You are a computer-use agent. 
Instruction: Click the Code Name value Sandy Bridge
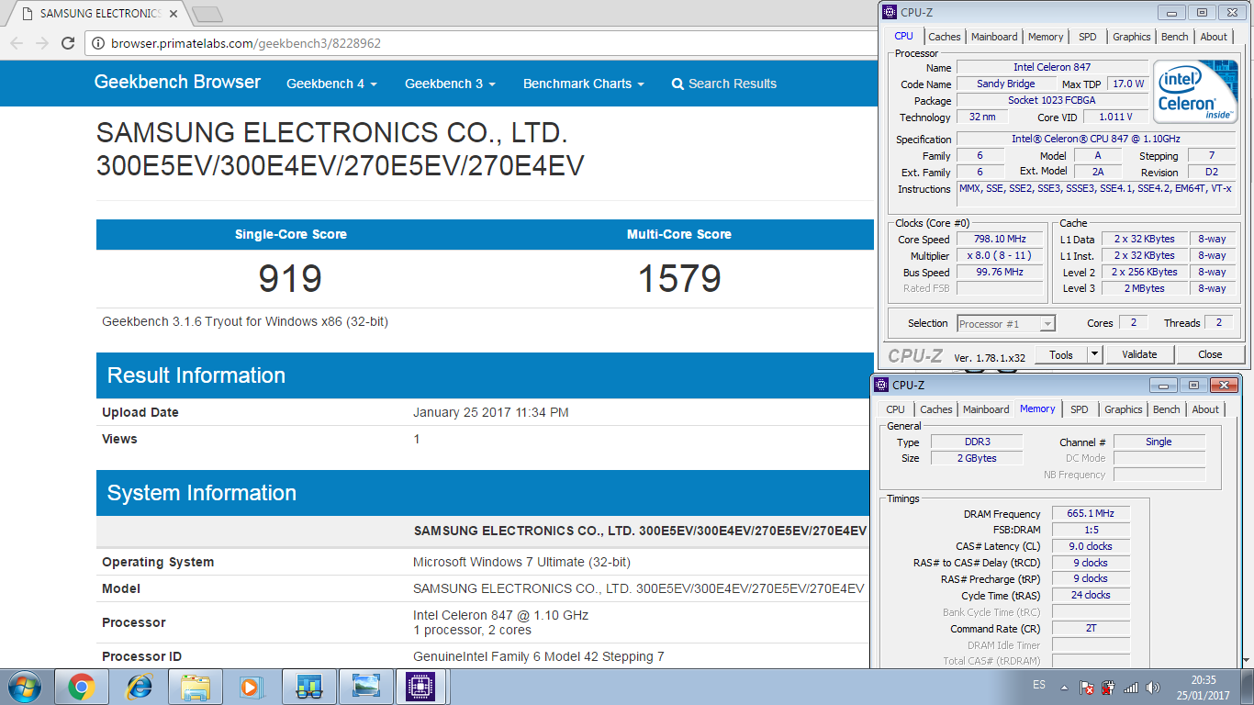1006,84
